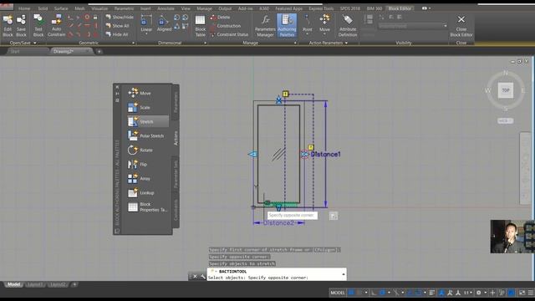Click the TOP face of ViewCube
535x301 pixels.
[505, 90]
